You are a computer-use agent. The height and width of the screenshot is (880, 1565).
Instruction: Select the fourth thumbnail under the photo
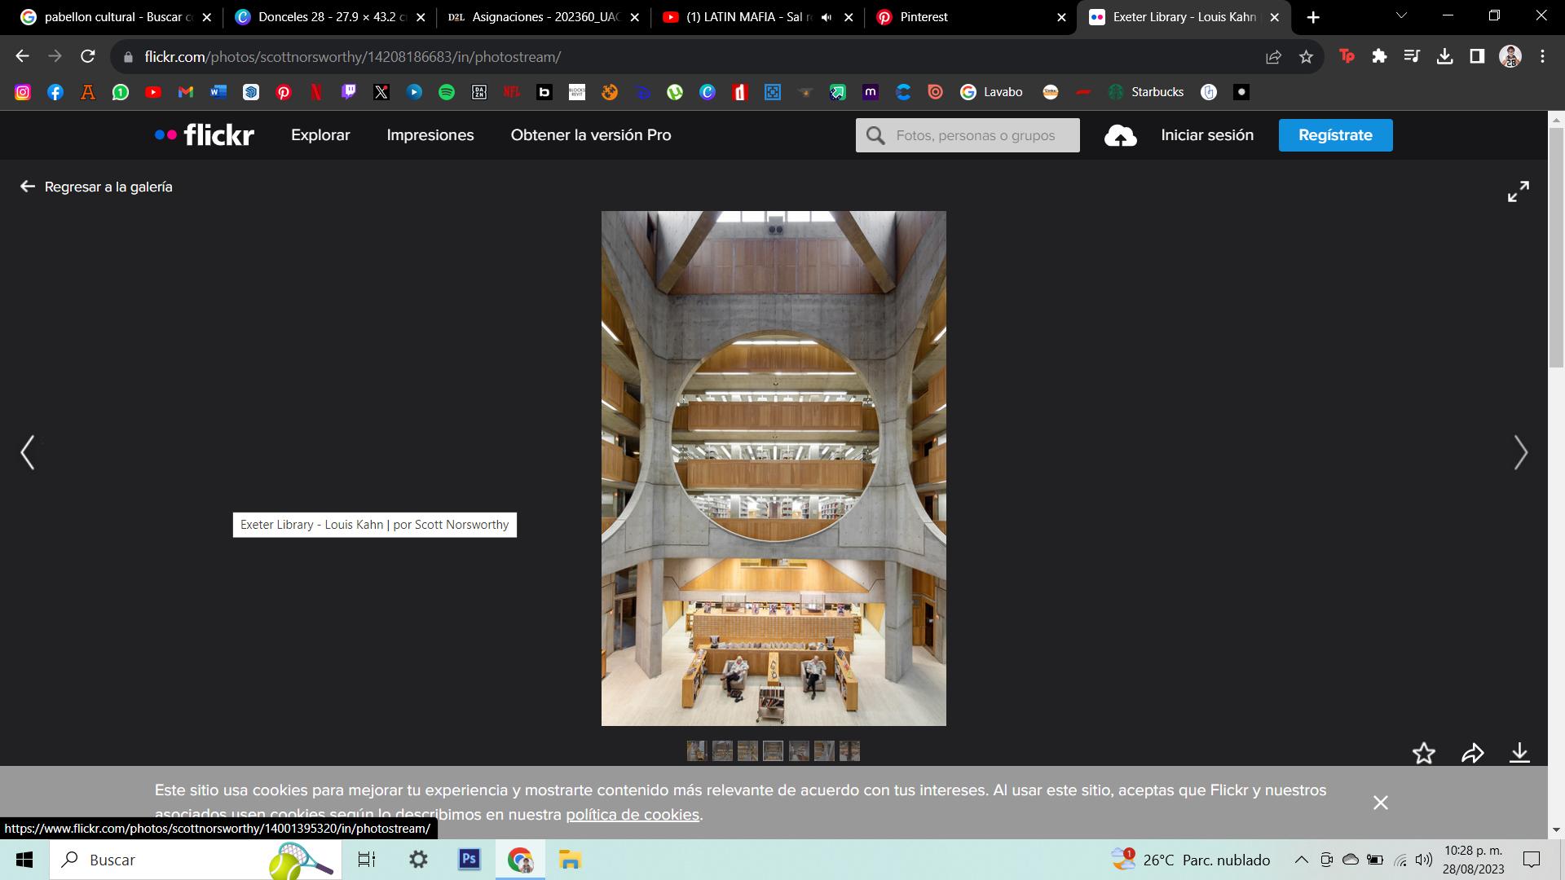coord(773,750)
